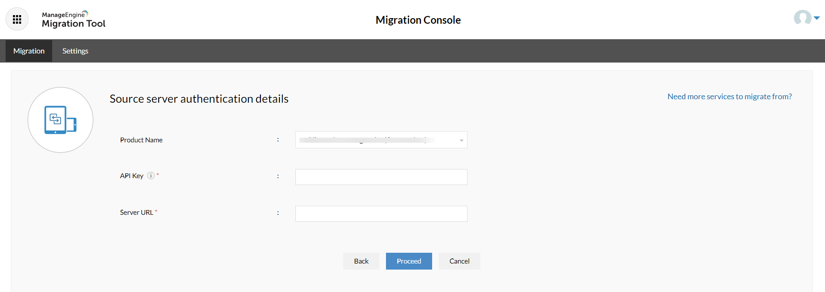The width and height of the screenshot is (825, 292).
Task: Click the user profile avatar
Action: 802,18
